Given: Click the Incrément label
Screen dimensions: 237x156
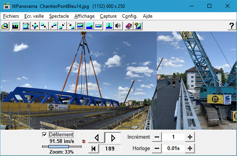Looking at the screenshot, I should coord(139,137).
